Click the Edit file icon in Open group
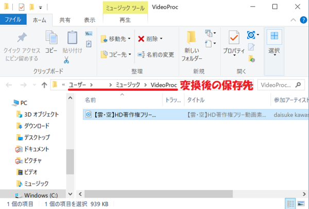Screen dimensions: 309x209 click(251, 47)
